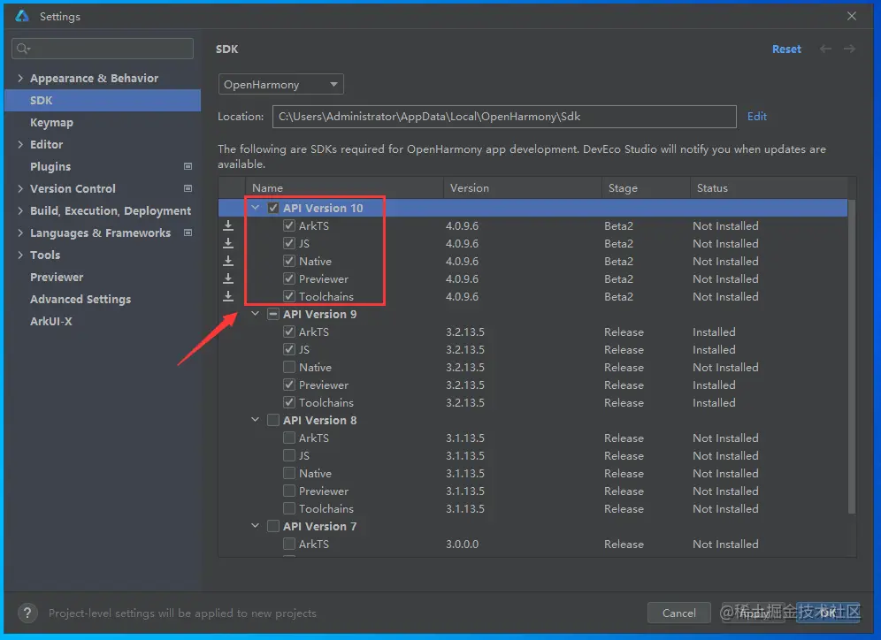Focus the settings search field
This screenshot has height=640, width=881.
[x=103, y=49]
